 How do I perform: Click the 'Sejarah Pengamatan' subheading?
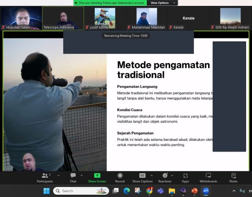click(135, 133)
